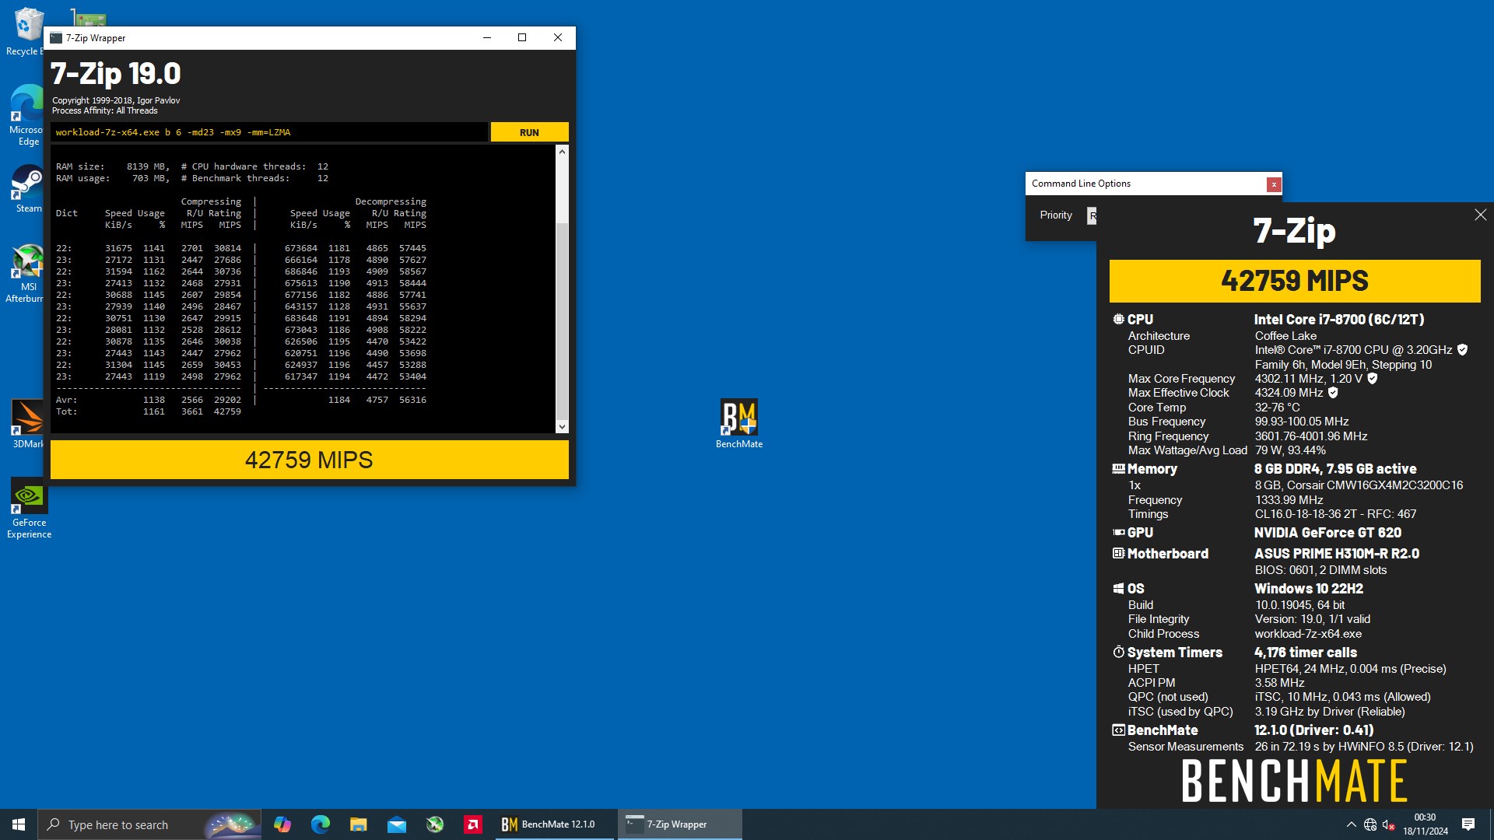Click the 4,176 timer calls text

point(1305,653)
